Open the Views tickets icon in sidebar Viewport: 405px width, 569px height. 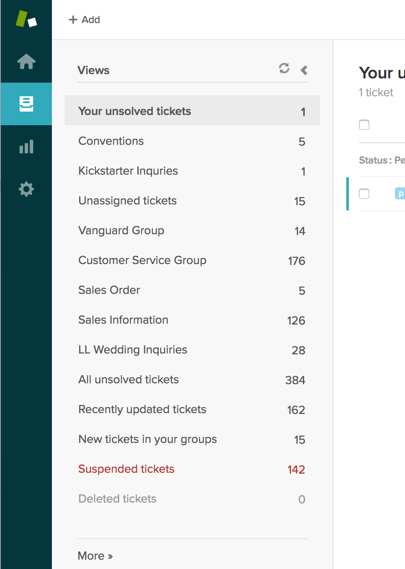[x=26, y=104]
